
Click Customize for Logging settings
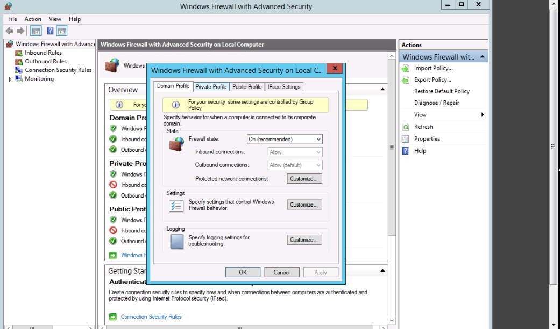[304, 240]
